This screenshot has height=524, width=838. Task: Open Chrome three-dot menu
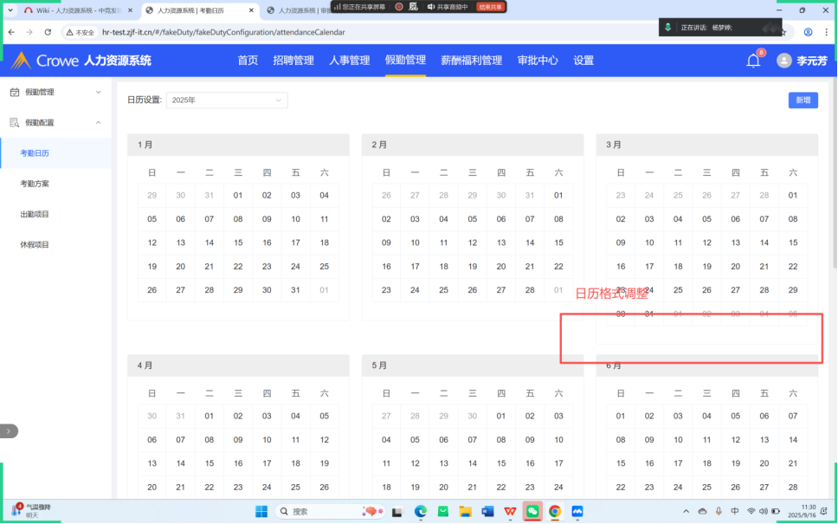pyautogui.click(x=826, y=32)
